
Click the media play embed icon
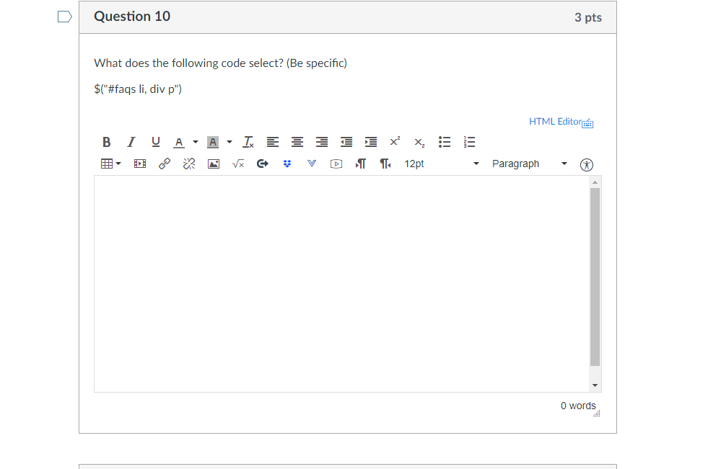[x=336, y=164]
